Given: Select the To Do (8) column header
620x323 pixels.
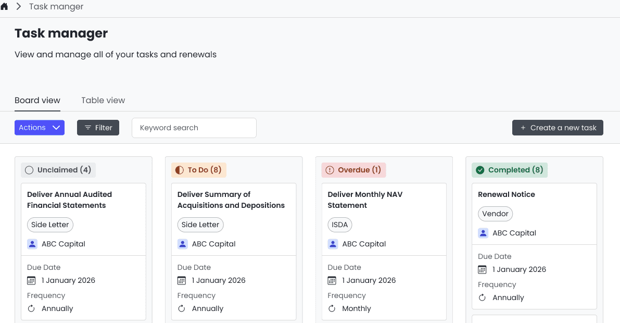Looking at the screenshot, I should tap(199, 170).
